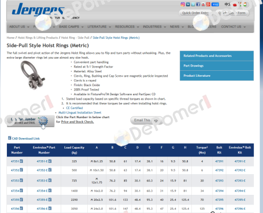
Task: Click the Price and Stock Check link
Action: click(77, 122)
